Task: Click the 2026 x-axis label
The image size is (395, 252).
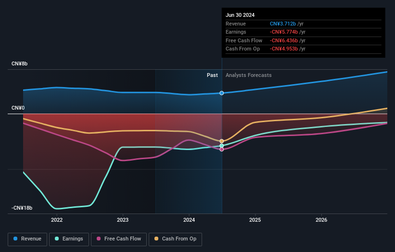Action: 321,220
